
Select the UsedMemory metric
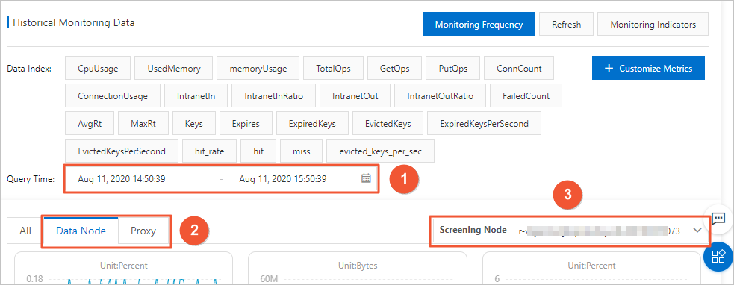point(174,69)
